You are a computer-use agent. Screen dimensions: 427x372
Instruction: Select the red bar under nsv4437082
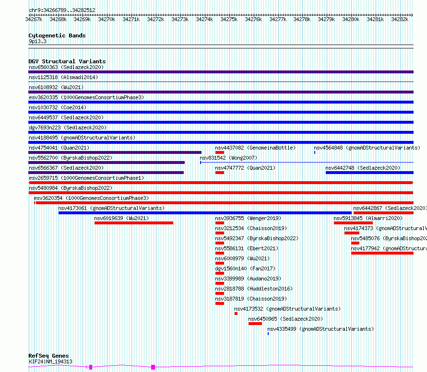click(x=219, y=152)
